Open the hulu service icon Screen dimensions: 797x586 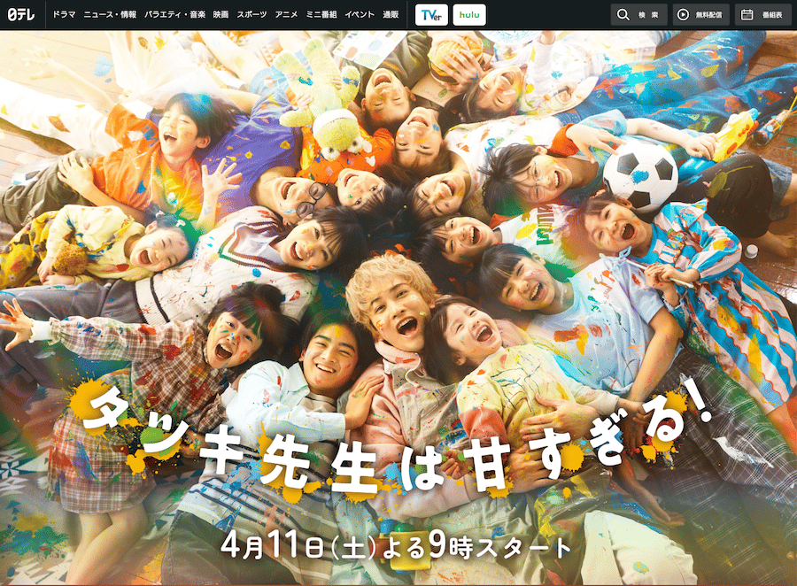pyautogui.click(x=468, y=14)
